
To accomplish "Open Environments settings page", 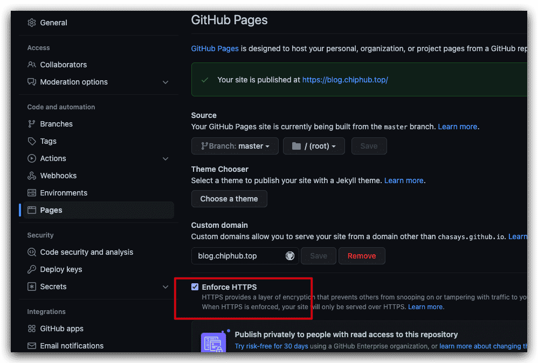I will click(x=64, y=193).
